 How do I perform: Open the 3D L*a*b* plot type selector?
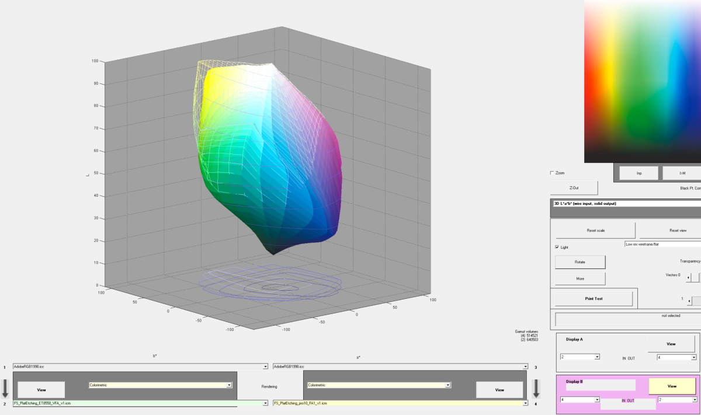point(625,204)
